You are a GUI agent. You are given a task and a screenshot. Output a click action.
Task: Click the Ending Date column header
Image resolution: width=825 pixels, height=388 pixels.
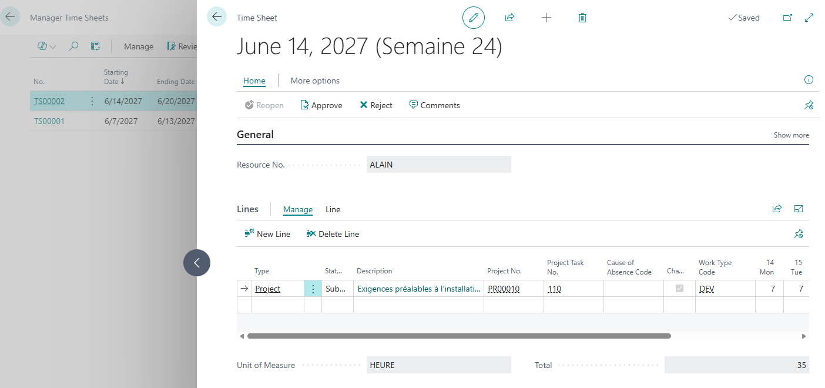(x=176, y=82)
